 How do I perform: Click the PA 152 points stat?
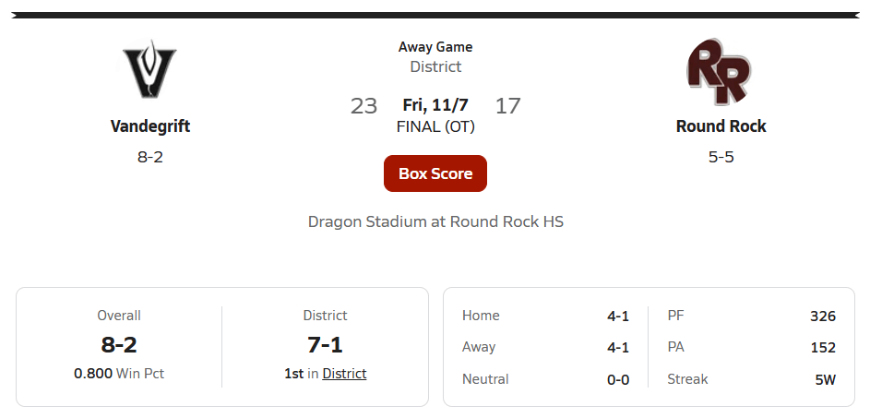(751, 348)
